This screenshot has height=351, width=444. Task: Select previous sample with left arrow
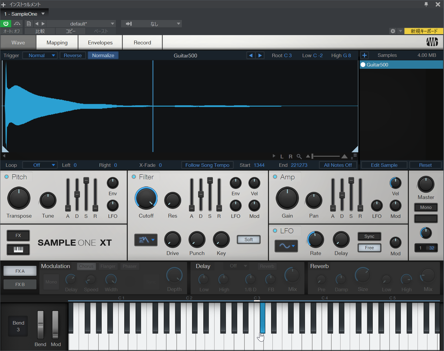pyautogui.click(x=251, y=55)
